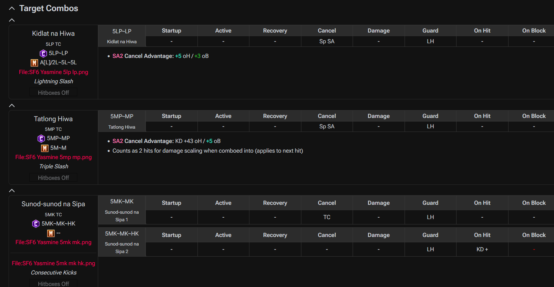Viewport: 554px width, 287px height.
Task: Click the Cancel header in the 5MK~MK~HK table
Action: [x=327, y=235]
